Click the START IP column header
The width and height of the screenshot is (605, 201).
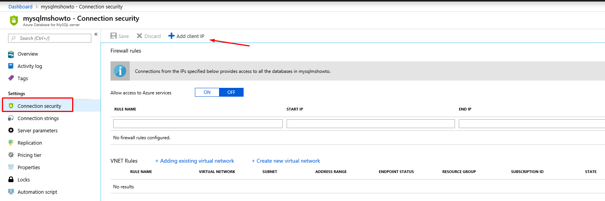pyautogui.click(x=295, y=109)
